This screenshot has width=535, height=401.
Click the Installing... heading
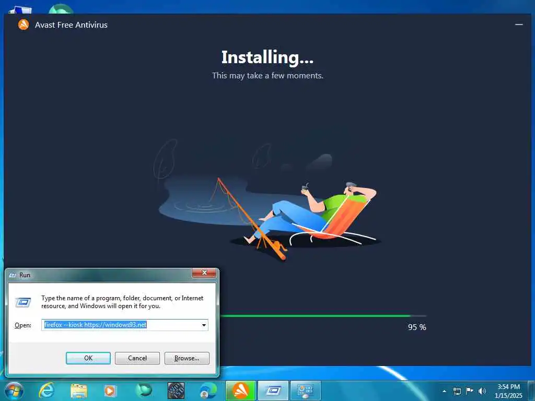[267, 57]
